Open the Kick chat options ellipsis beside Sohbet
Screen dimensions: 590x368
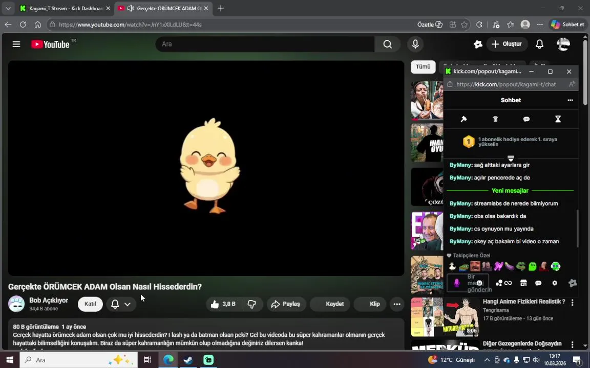570,100
